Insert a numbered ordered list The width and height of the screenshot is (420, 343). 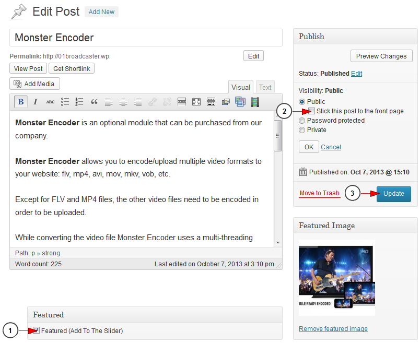point(79,102)
